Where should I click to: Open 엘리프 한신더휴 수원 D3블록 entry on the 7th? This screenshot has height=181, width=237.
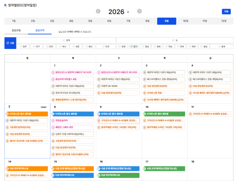coord(27,141)
